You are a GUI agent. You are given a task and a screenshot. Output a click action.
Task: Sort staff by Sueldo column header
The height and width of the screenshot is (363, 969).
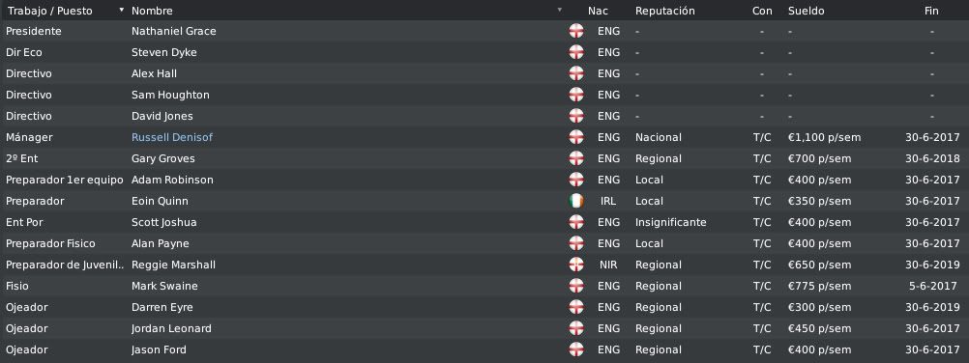(x=806, y=11)
